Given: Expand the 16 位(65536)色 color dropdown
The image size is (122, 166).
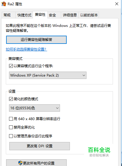Looking at the screenshot, I should [34, 108].
